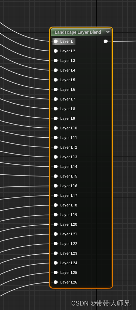Click the Layer L13 input pin

click(x=56, y=157)
